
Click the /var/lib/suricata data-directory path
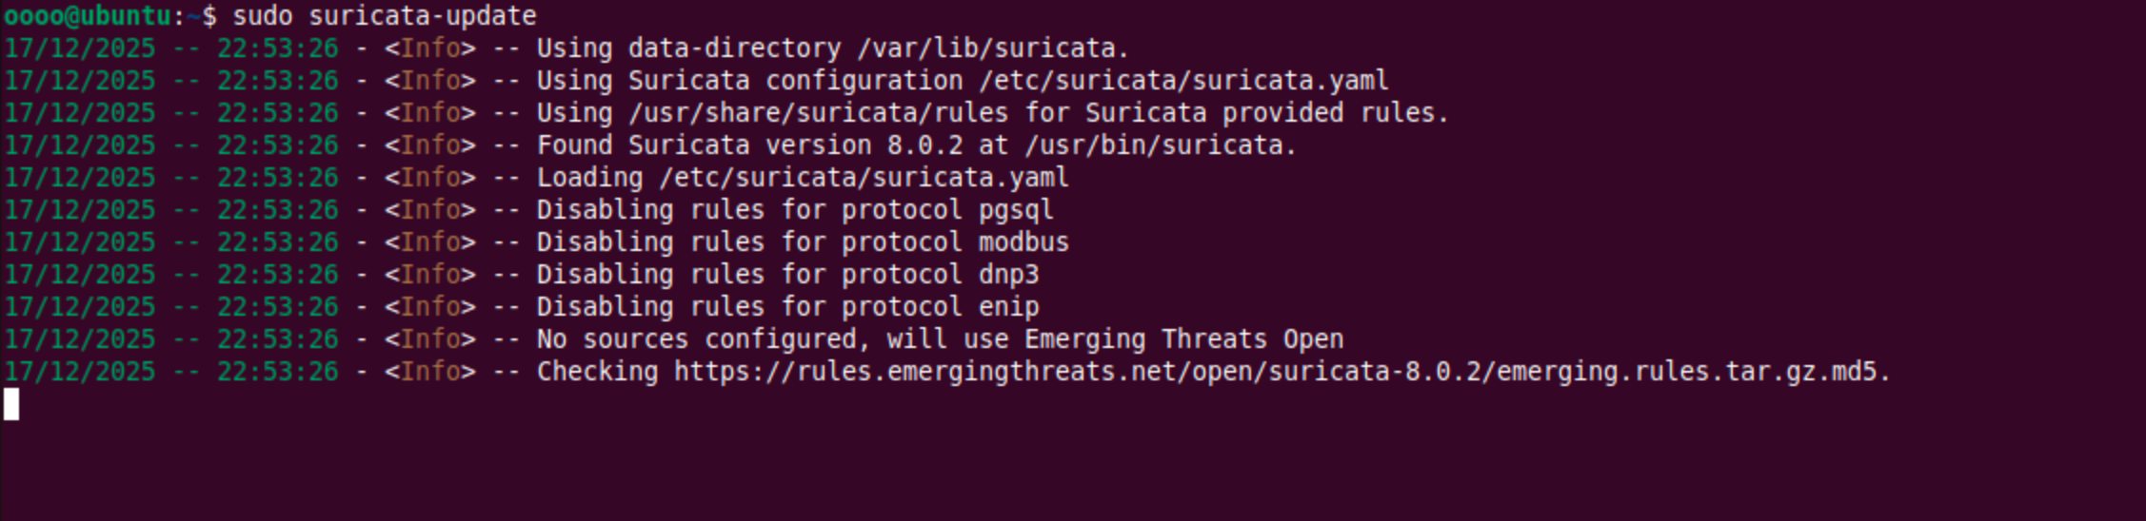pos(992,48)
